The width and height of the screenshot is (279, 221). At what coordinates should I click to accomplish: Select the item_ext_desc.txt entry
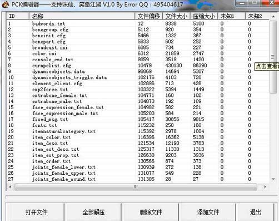point(138,149)
